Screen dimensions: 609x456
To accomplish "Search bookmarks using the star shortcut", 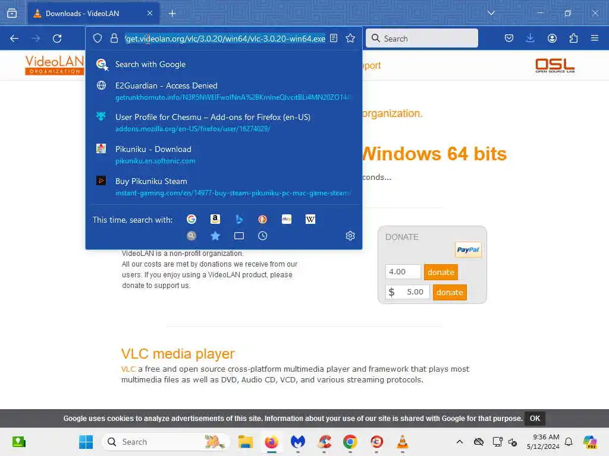I will click(215, 236).
